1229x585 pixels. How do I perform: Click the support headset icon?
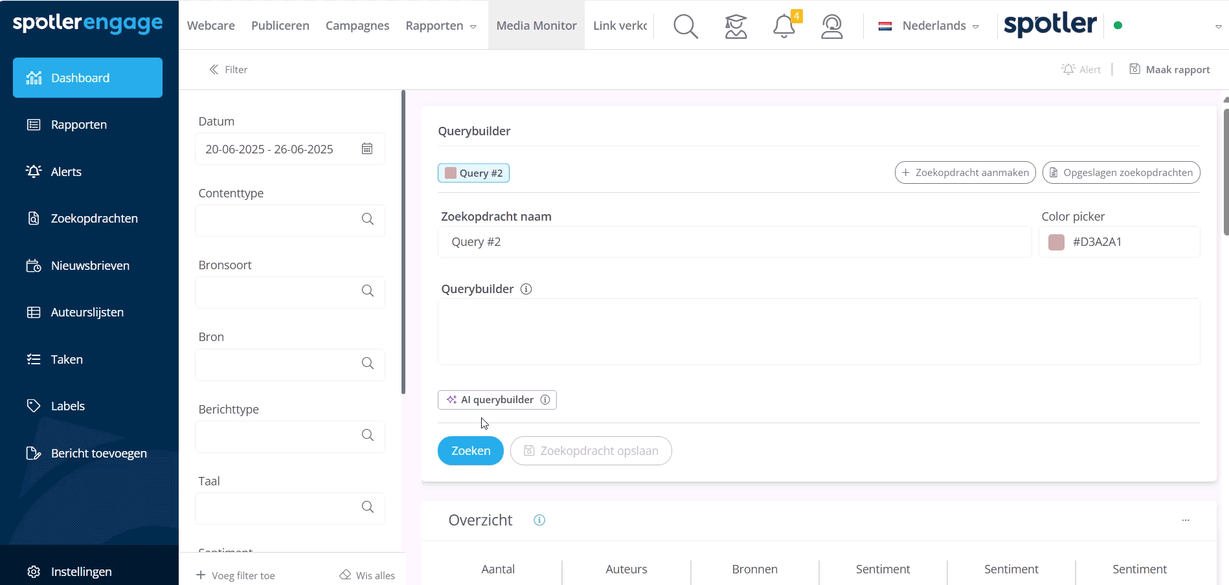[x=832, y=26]
